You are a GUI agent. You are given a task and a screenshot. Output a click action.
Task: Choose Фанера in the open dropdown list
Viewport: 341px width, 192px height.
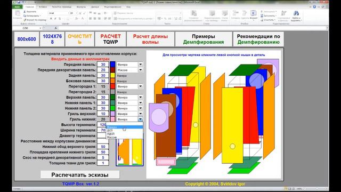pos(124,127)
